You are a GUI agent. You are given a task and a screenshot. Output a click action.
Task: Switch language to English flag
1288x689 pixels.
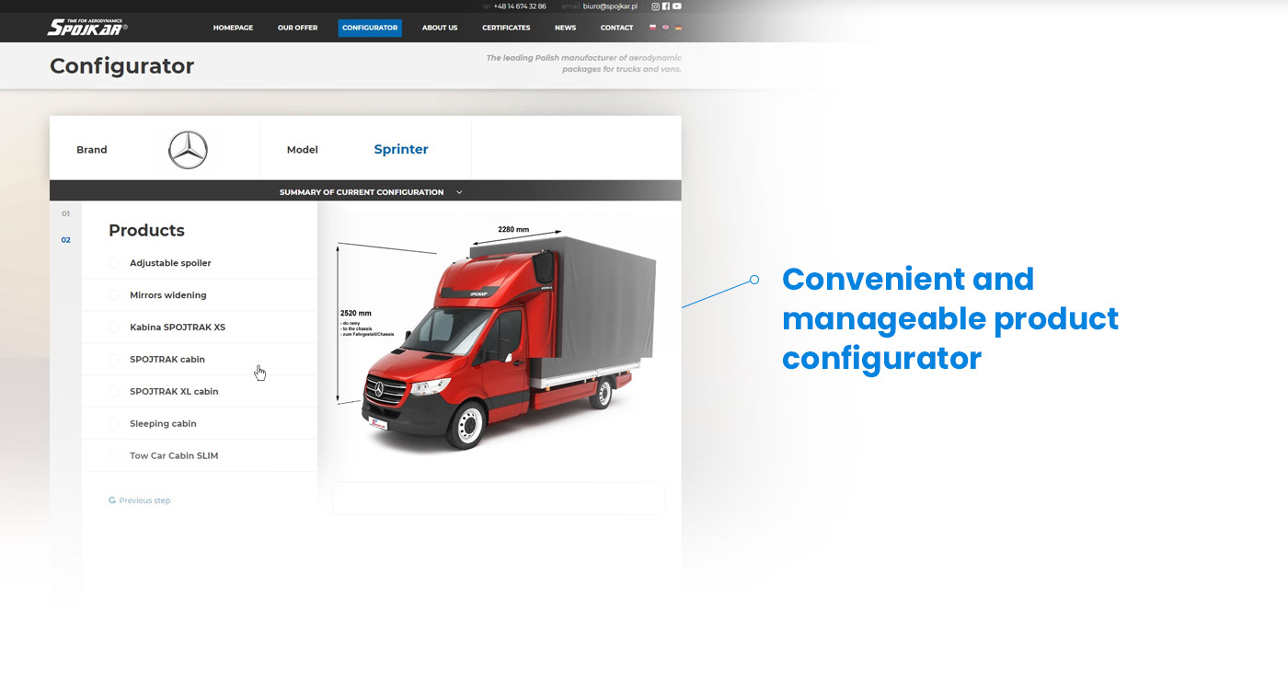666,28
